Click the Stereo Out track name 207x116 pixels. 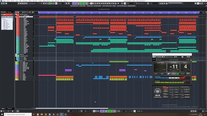[27, 16]
